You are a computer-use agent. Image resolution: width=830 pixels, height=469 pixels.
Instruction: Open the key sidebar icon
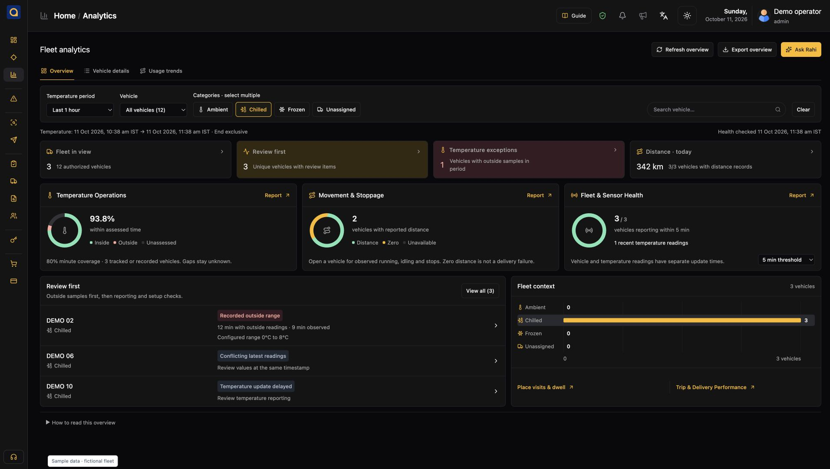(13, 240)
